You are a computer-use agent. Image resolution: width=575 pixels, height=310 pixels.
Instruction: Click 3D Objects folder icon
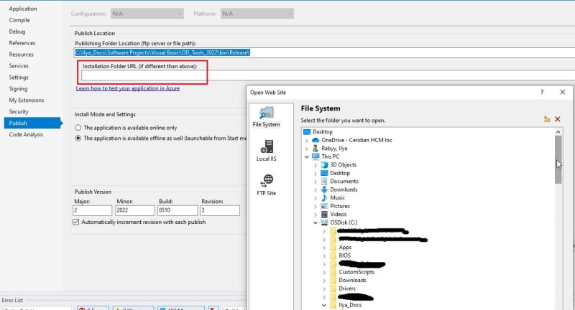pyautogui.click(x=324, y=165)
